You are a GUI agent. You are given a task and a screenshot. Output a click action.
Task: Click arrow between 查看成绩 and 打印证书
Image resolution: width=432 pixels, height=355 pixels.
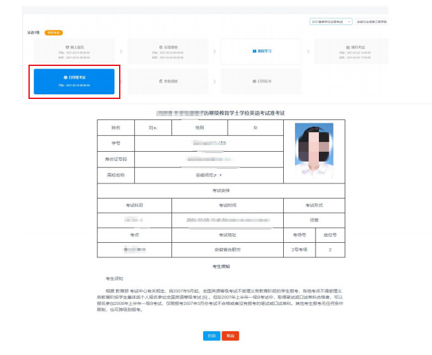(x=214, y=81)
